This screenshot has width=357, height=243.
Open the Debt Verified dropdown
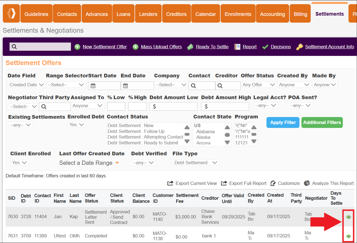click(143, 163)
